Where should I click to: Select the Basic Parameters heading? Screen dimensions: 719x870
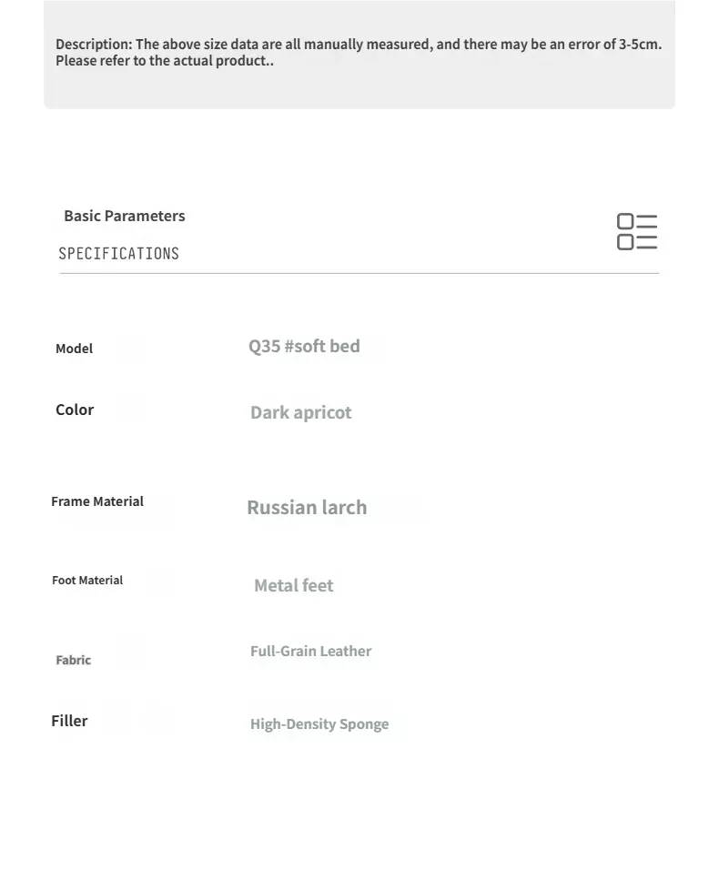click(x=125, y=216)
